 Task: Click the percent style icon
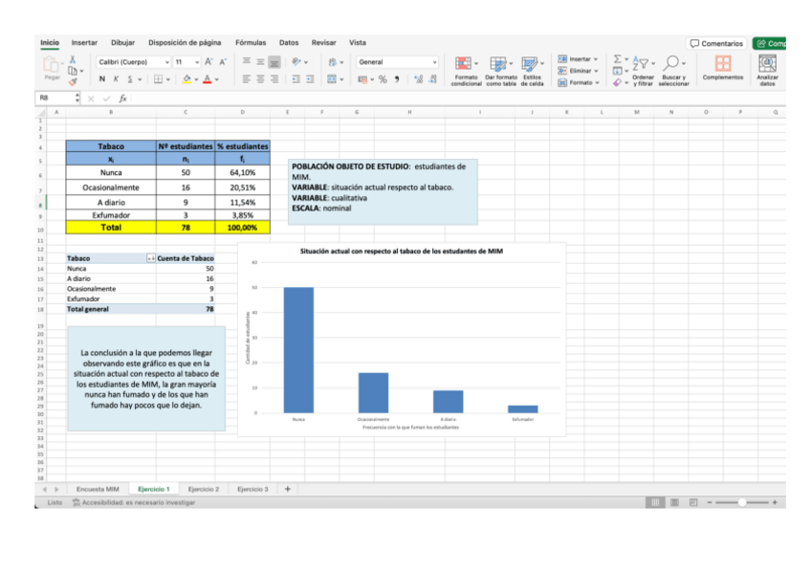[x=383, y=79]
